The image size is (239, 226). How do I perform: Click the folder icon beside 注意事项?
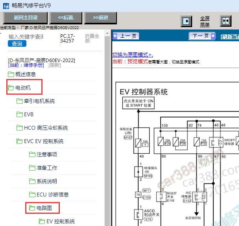pos(32,154)
